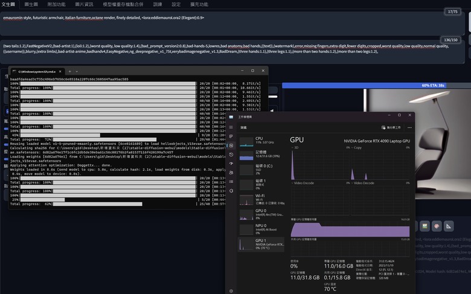Screen dimensions: 471x294
Task: Click the 0.1/15.8 GB shared memory value
Action: (x=337, y=278)
